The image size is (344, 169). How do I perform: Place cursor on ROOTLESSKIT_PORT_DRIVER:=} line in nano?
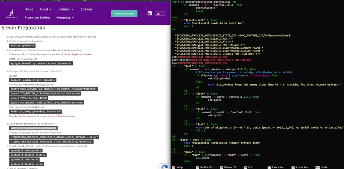(209, 45)
